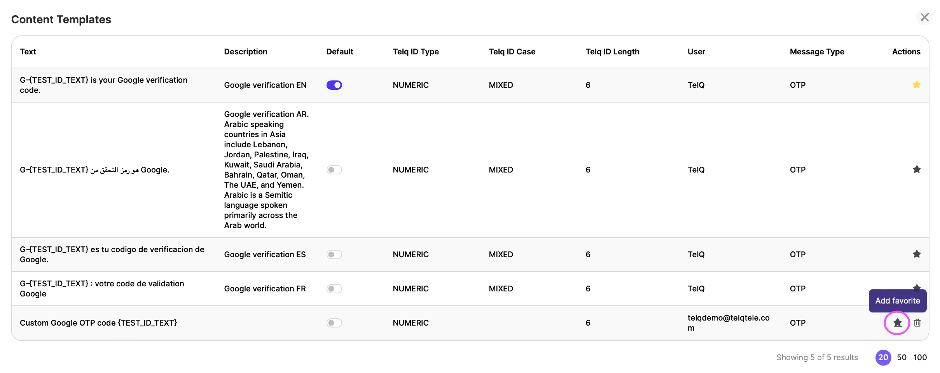Screen dimensions: 940x373
Task: Star the Google verification FR template
Action: coord(916,287)
